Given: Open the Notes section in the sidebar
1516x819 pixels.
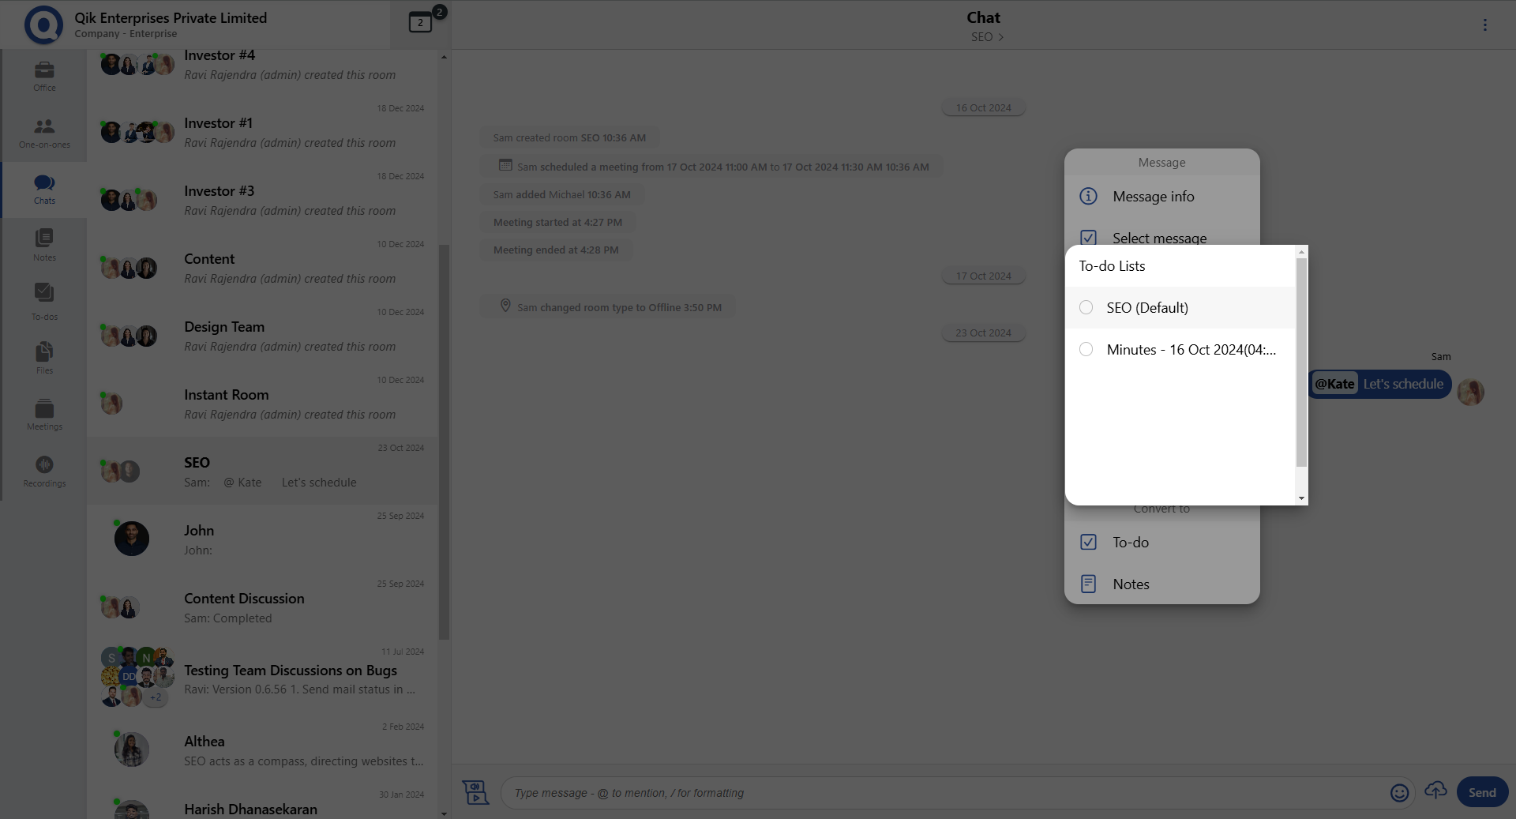Looking at the screenshot, I should 44,246.
